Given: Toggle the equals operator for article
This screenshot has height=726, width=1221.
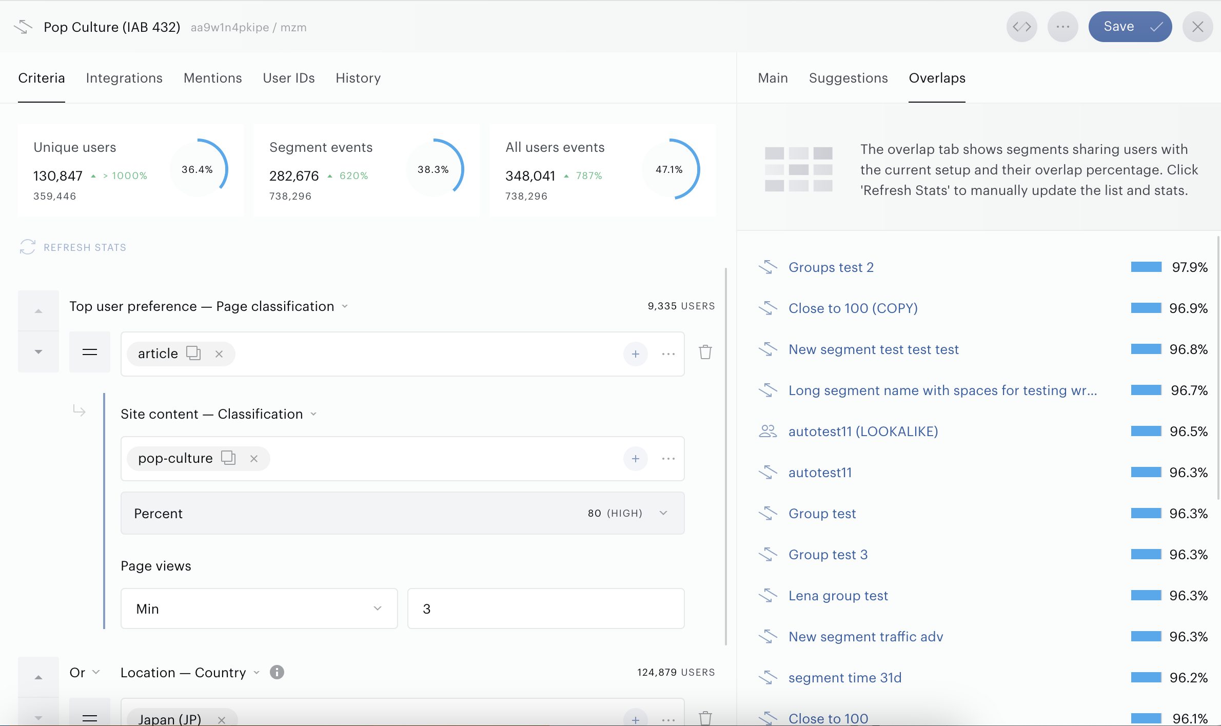Looking at the screenshot, I should pos(90,352).
